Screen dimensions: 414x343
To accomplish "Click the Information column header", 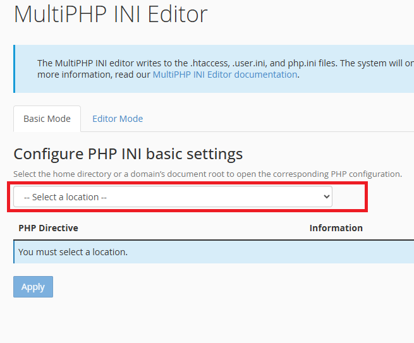I will (336, 228).
